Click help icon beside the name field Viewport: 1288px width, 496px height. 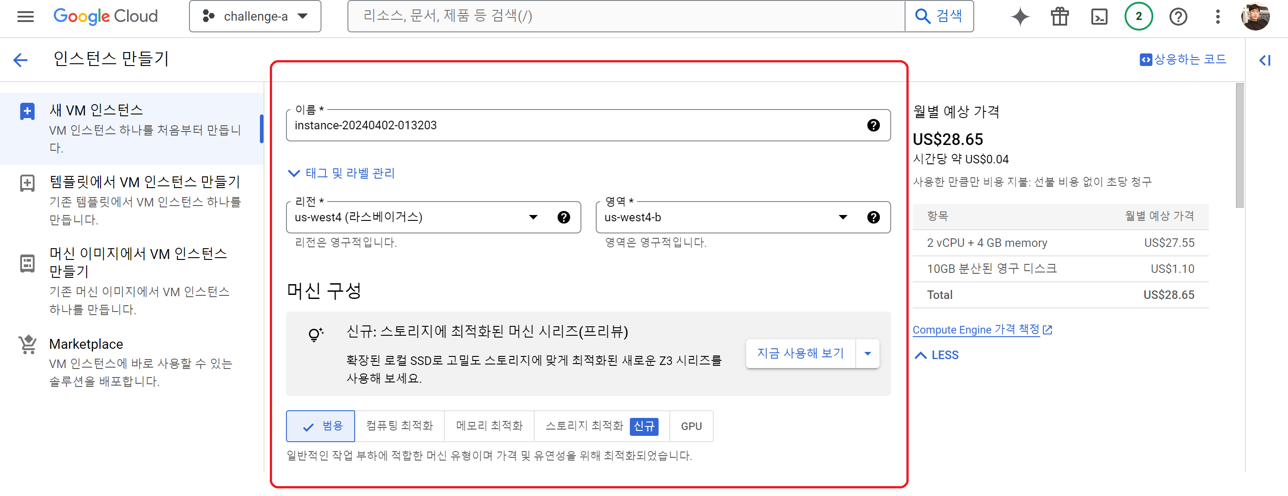point(873,126)
